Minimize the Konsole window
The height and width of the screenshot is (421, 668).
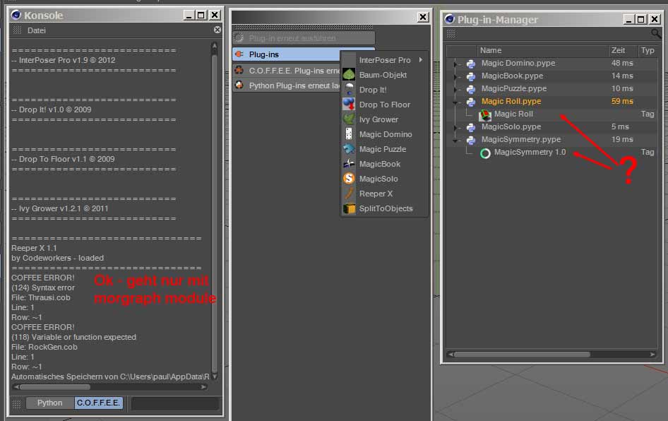pyautogui.click(x=189, y=16)
